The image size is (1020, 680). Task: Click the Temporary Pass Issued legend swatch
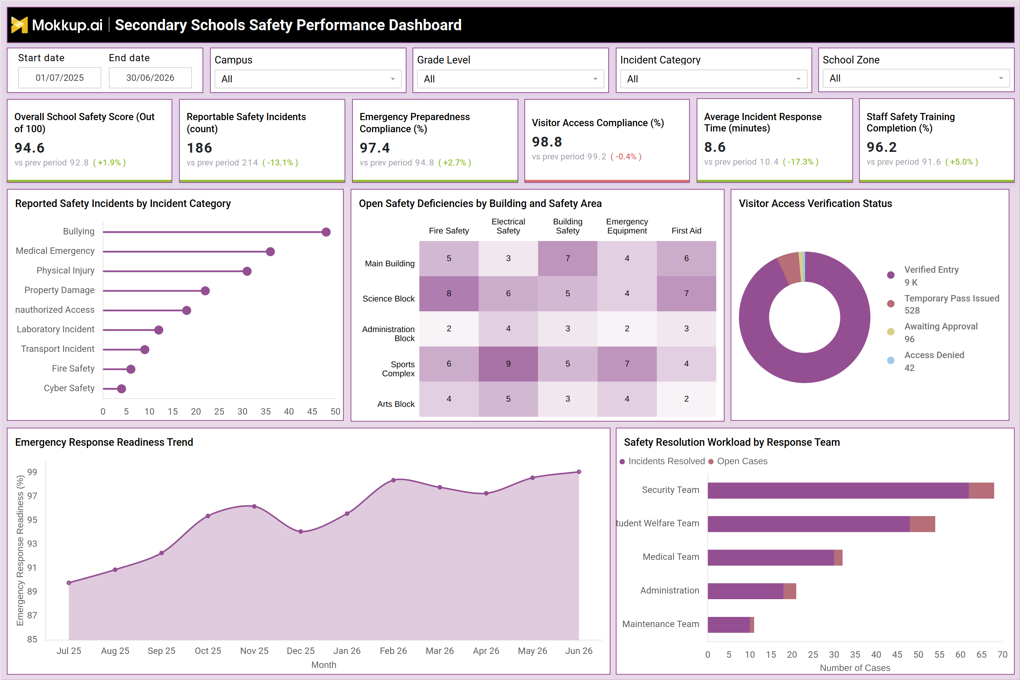click(891, 304)
